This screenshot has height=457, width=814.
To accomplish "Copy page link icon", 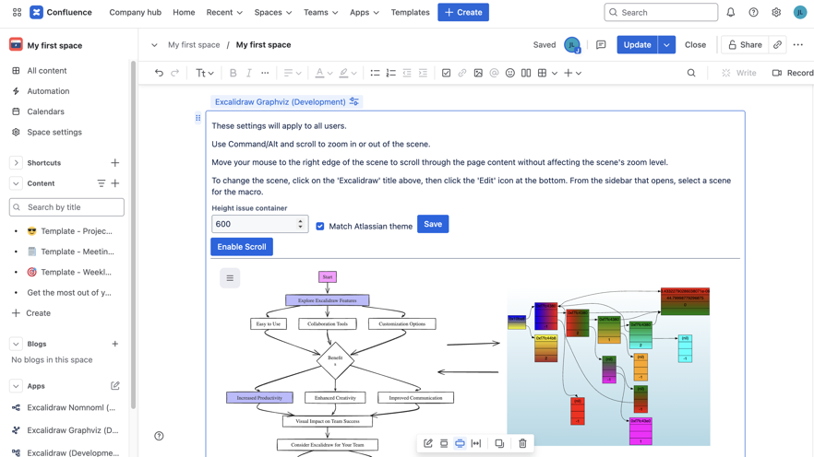I will point(777,45).
